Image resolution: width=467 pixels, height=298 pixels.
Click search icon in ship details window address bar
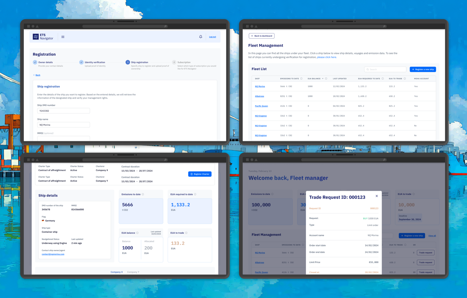coord(165,160)
